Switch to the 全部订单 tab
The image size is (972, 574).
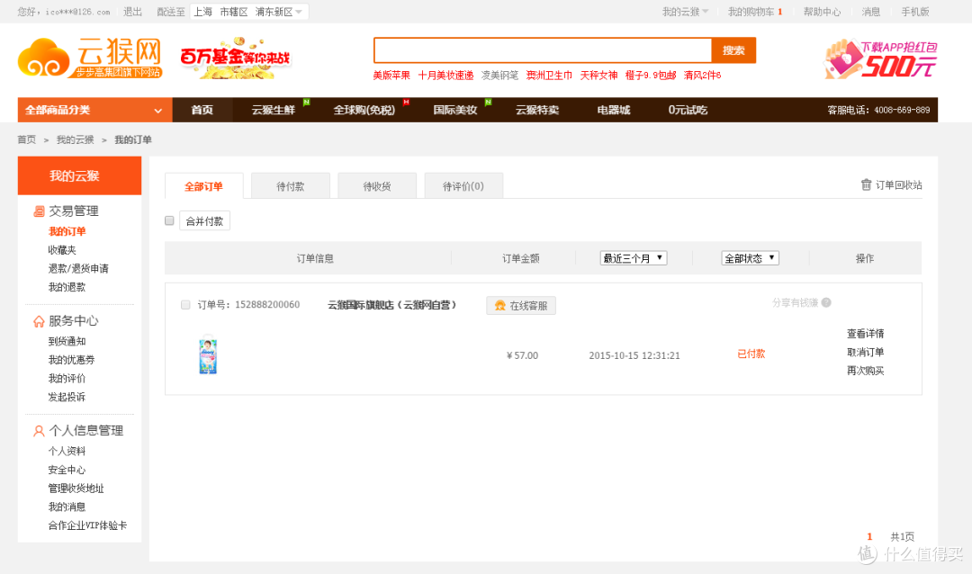tap(204, 186)
